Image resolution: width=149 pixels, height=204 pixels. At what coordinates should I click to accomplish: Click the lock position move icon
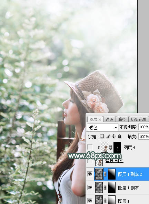click(x=113, y=136)
